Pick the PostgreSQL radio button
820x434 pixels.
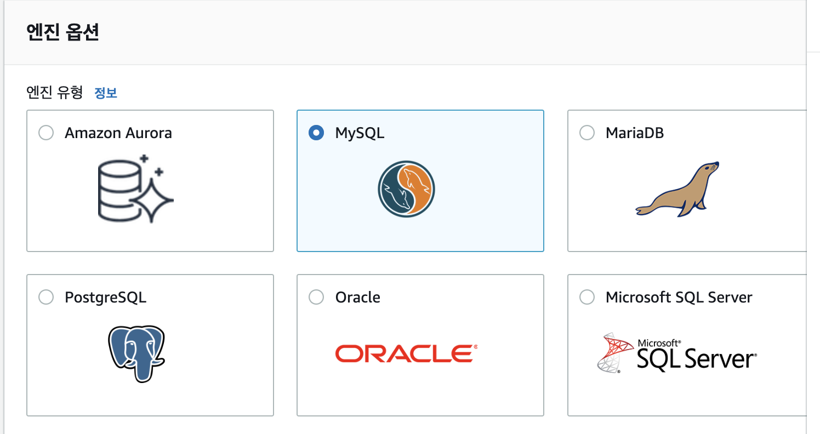click(46, 297)
